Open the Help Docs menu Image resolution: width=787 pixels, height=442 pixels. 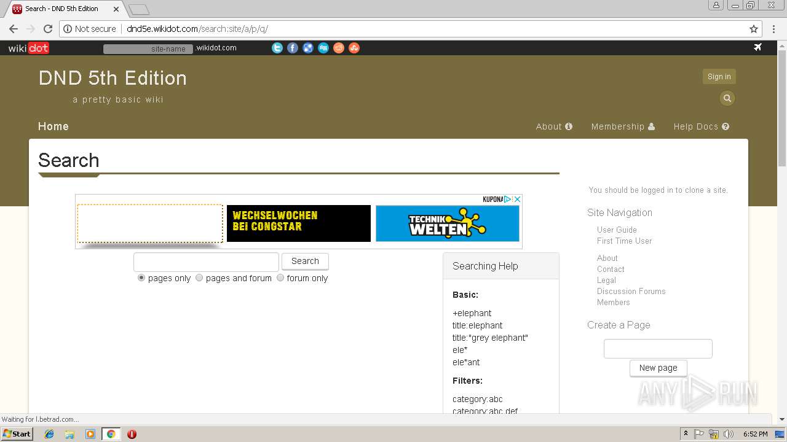(702, 126)
